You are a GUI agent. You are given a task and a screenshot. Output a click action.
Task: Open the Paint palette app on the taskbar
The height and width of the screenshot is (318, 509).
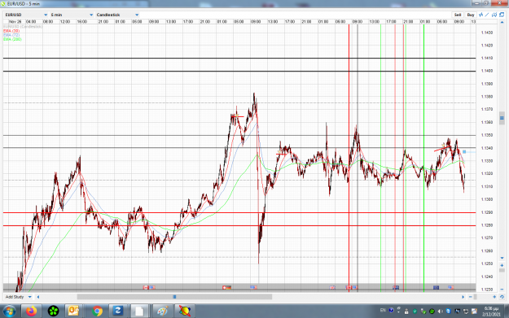(162, 311)
